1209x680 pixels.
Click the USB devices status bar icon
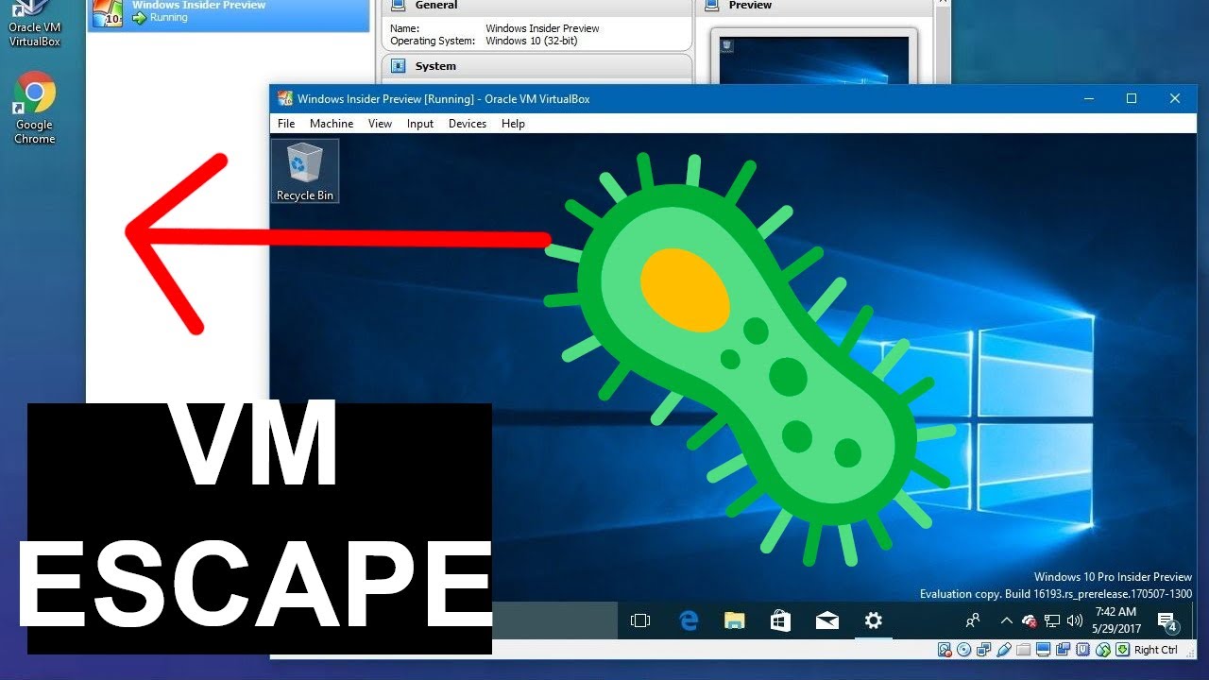(1003, 650)
